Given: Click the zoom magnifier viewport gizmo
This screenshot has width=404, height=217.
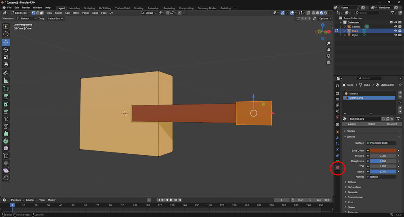Looking at the screenshot, I should [x=329, y=44].
